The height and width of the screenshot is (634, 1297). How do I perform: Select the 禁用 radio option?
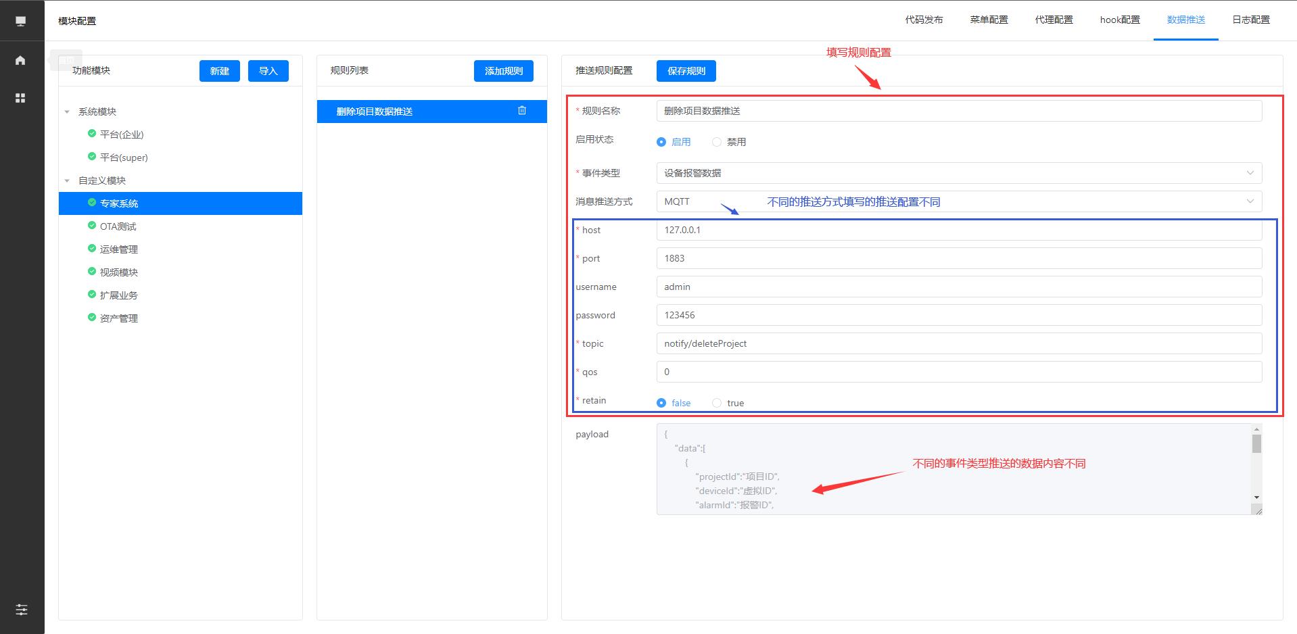(x=717, y=142)
